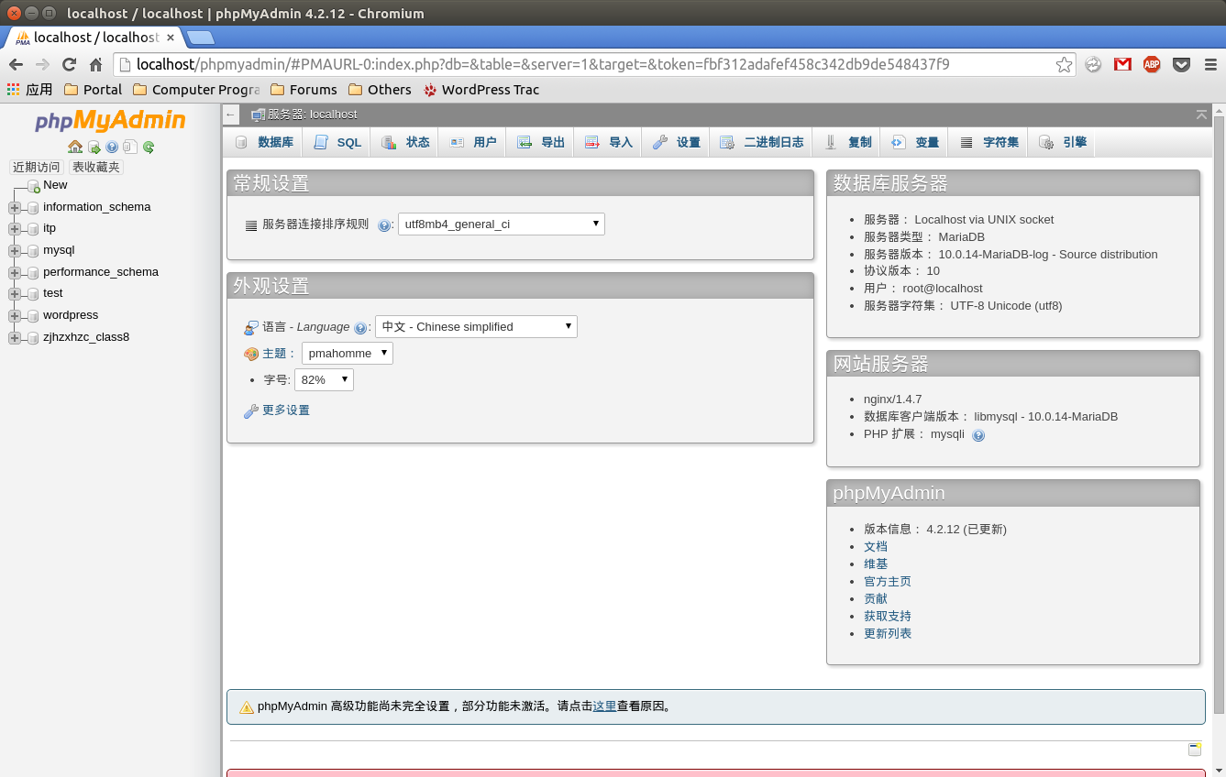This screenshot has width=1226, height=777.
Task: Expand zjhzxhzc_class8 database node
Action: pos(14,338)
